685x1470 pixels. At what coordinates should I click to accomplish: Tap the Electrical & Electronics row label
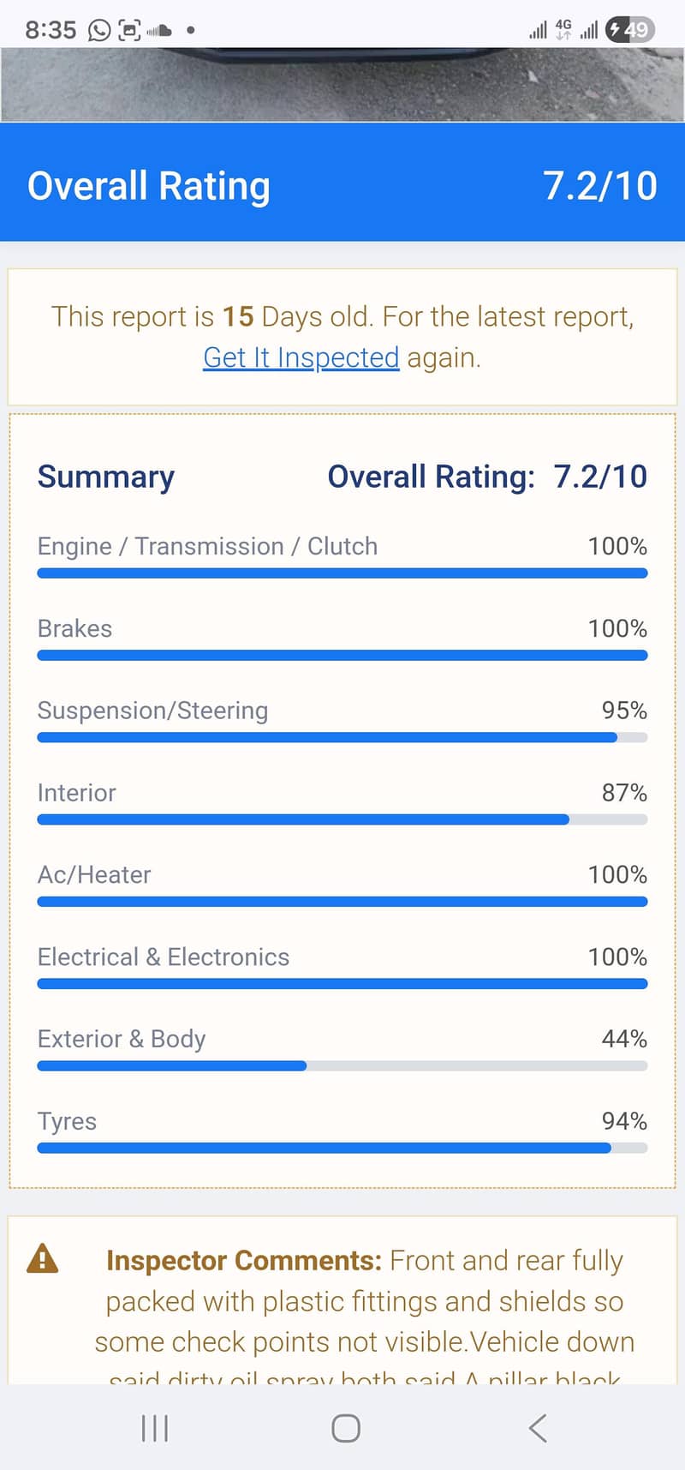[x=164, y=957]
